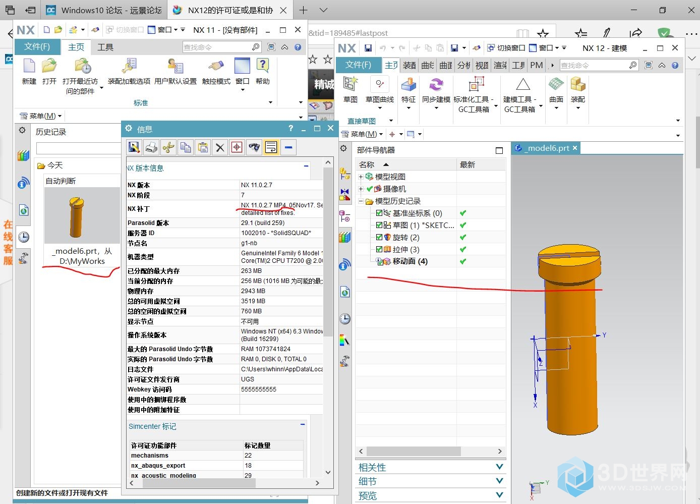The height and width of the screenshot is (504, 700).
Task: Open the gear settings icon above NX 12 navigator
Action: (x=343, y=148)
